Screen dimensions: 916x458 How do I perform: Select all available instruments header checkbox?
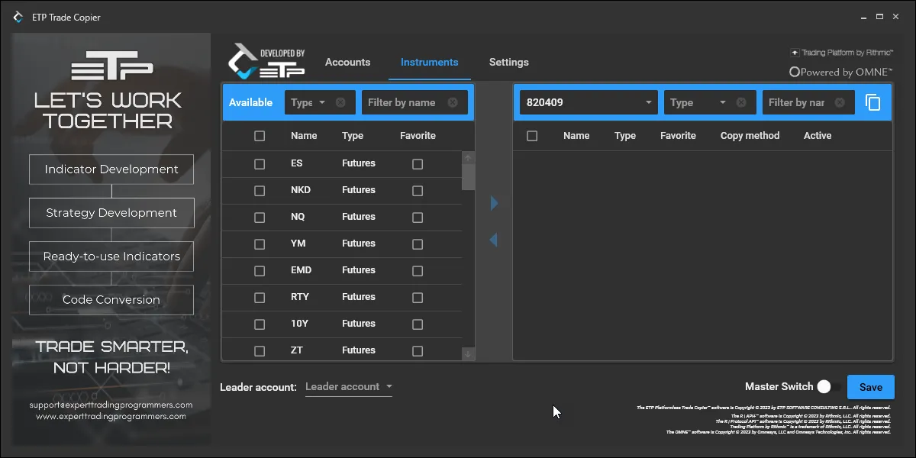click(260, 136)
